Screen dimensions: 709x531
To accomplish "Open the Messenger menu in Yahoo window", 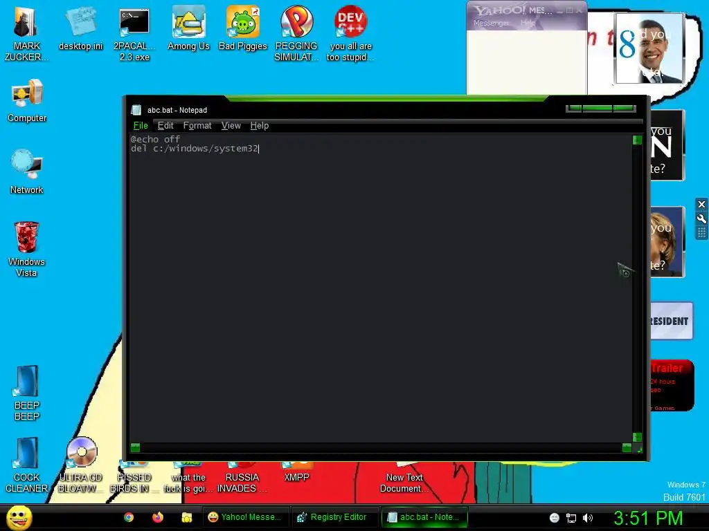I will tap(491, 23).
